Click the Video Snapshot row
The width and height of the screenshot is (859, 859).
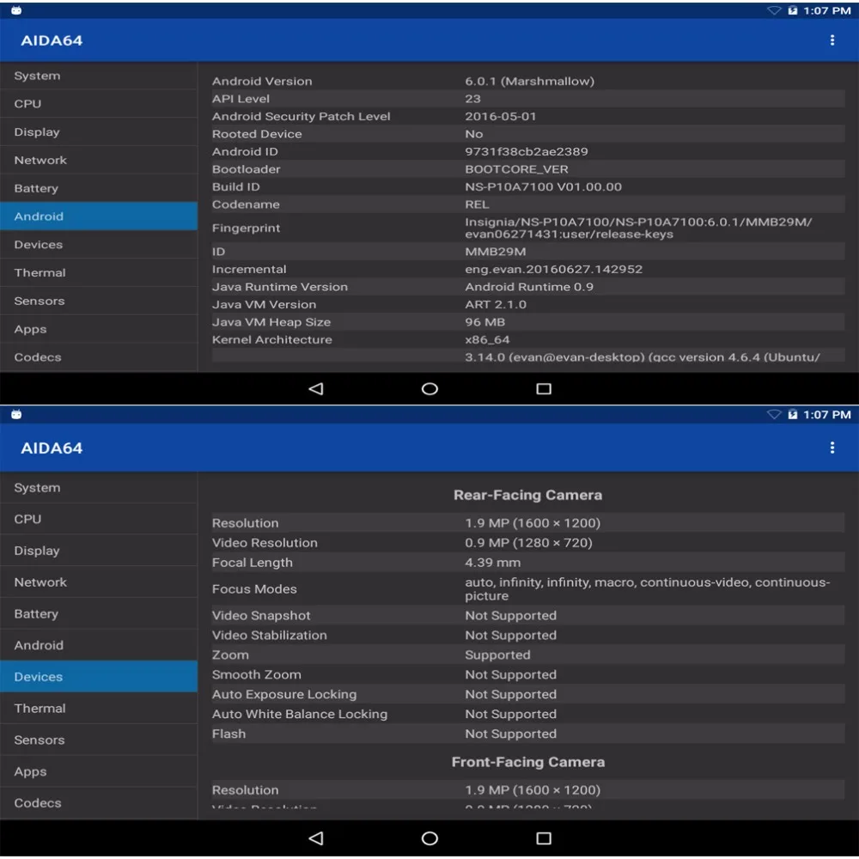(x=528, y=615)
